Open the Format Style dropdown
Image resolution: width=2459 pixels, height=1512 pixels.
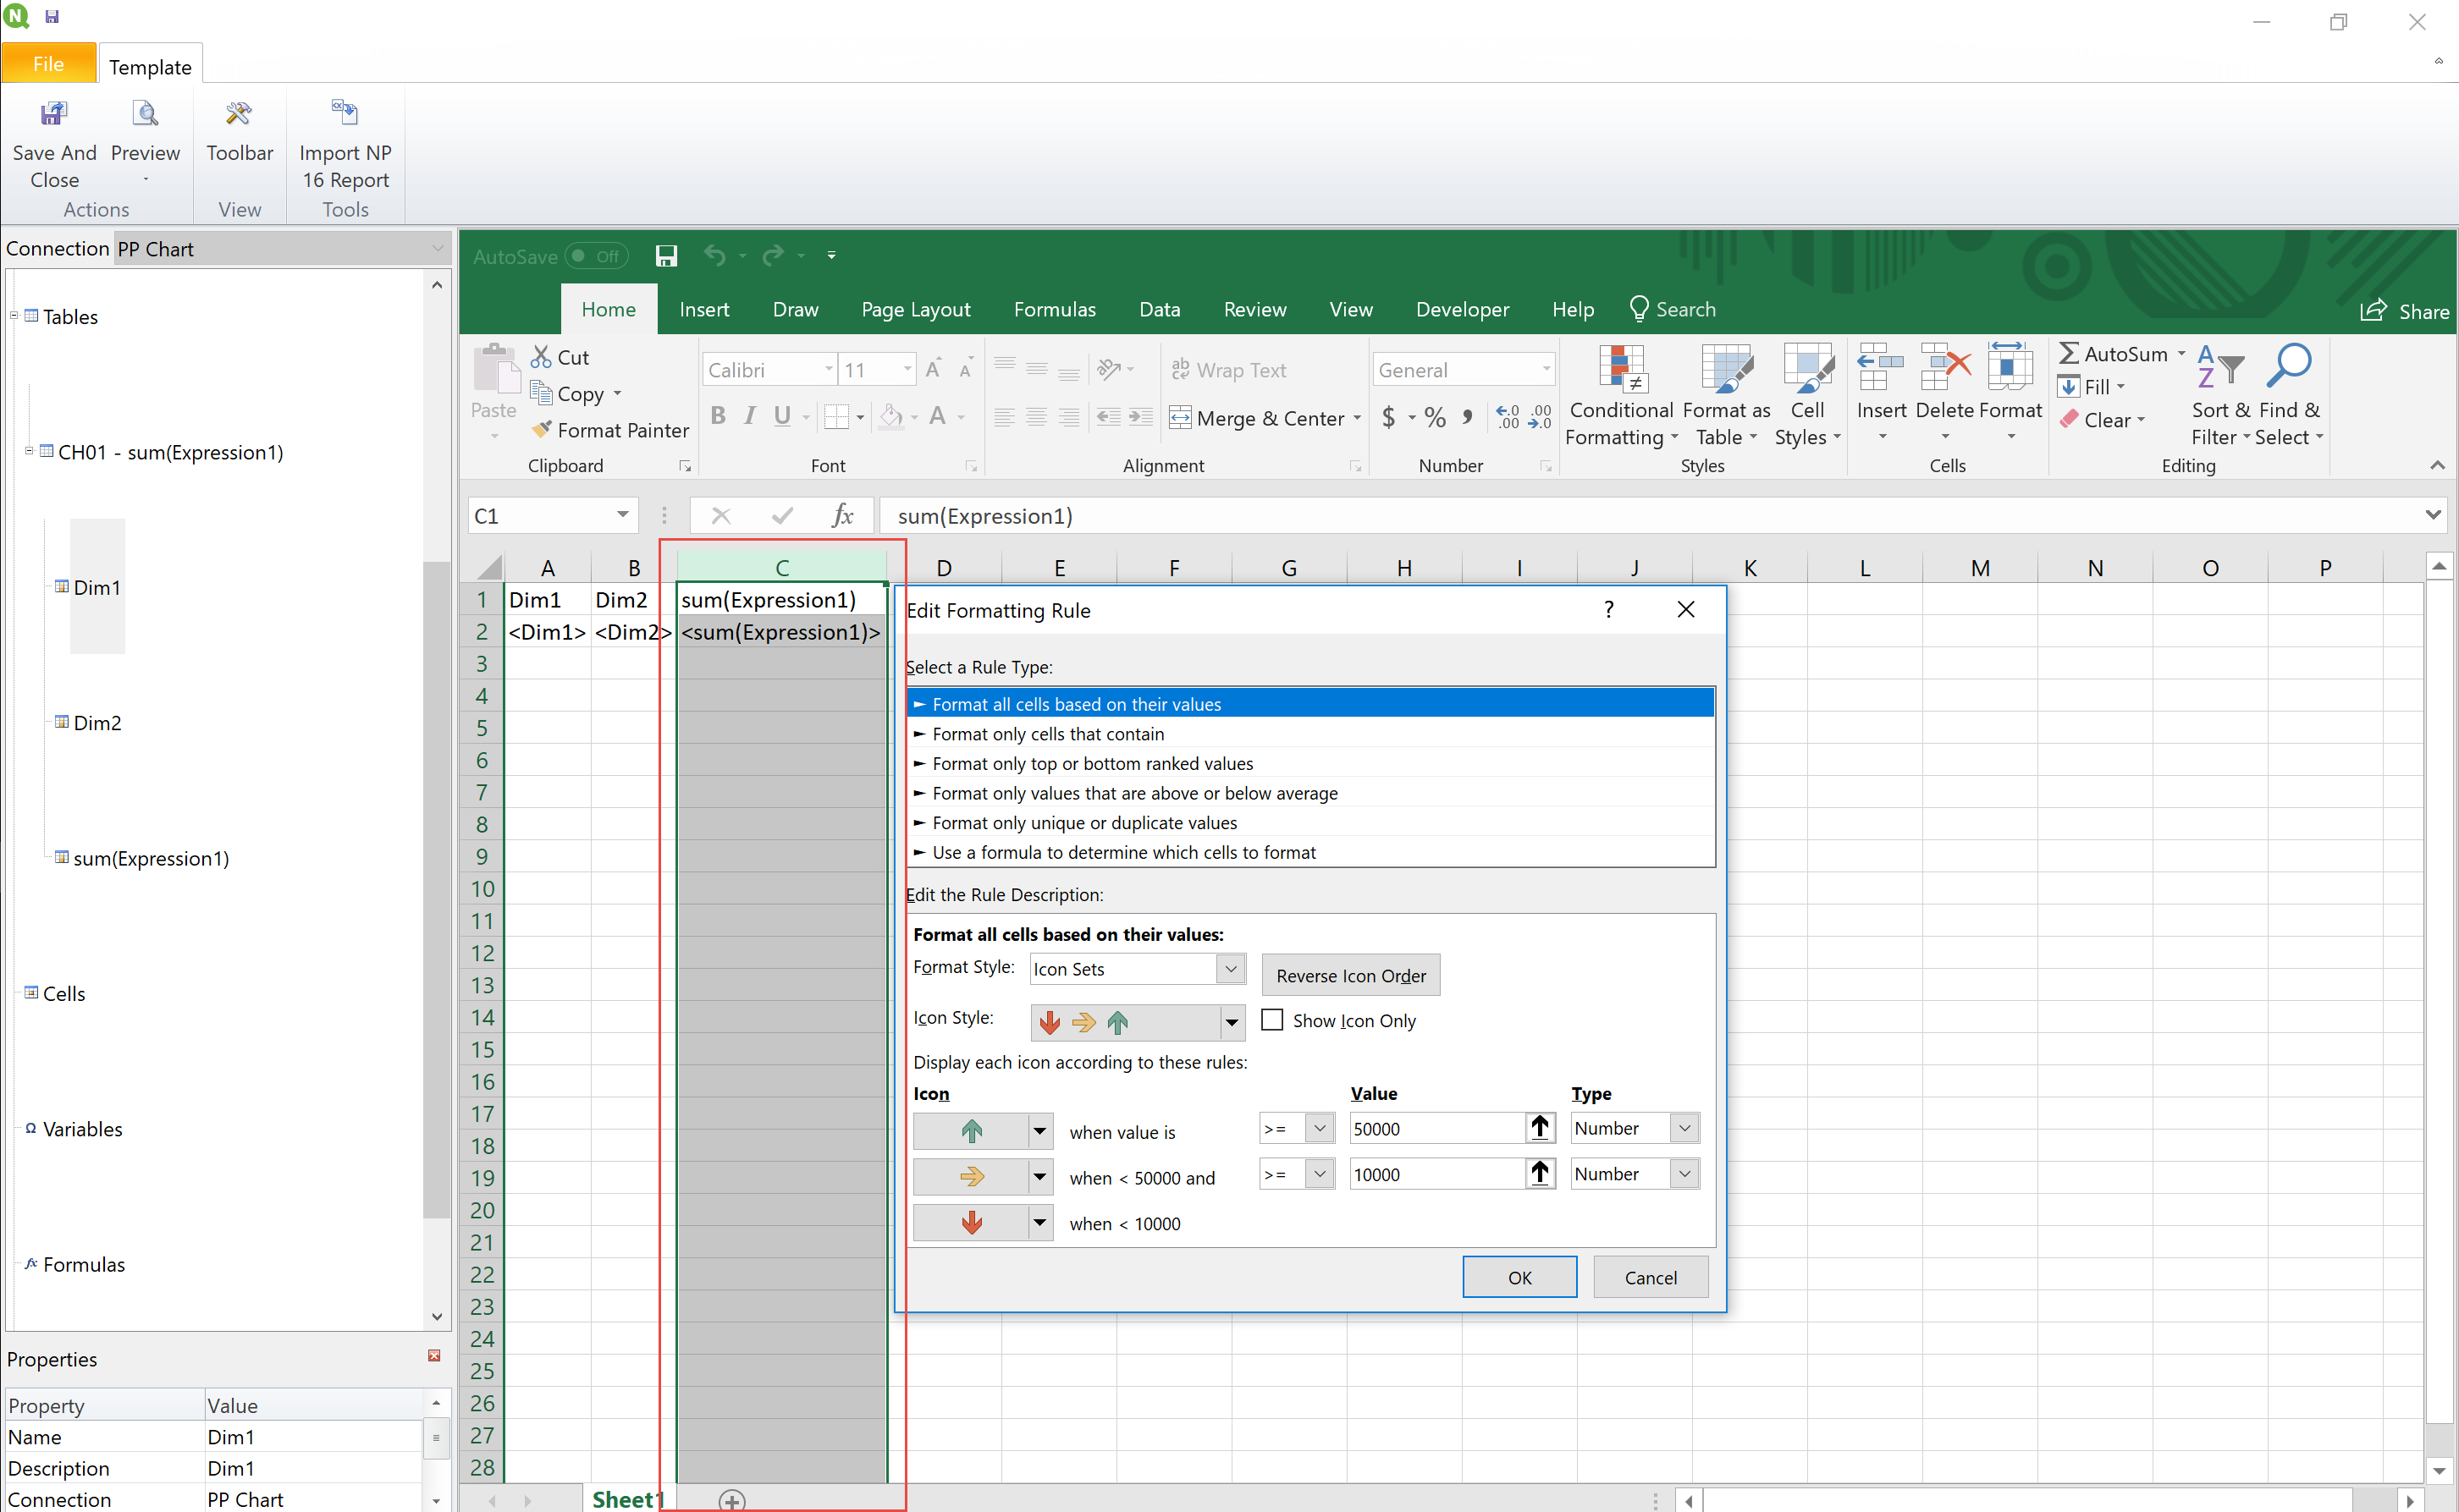[1231, 968]
